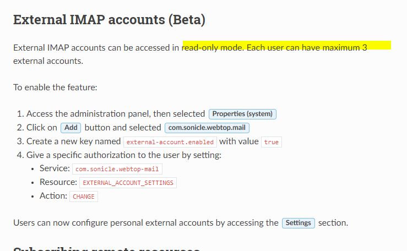Select the blue "com.sonicle.webtop.mail" badge
The width and height of the screenshot is (407, 251).
click(x=207, y=128)
